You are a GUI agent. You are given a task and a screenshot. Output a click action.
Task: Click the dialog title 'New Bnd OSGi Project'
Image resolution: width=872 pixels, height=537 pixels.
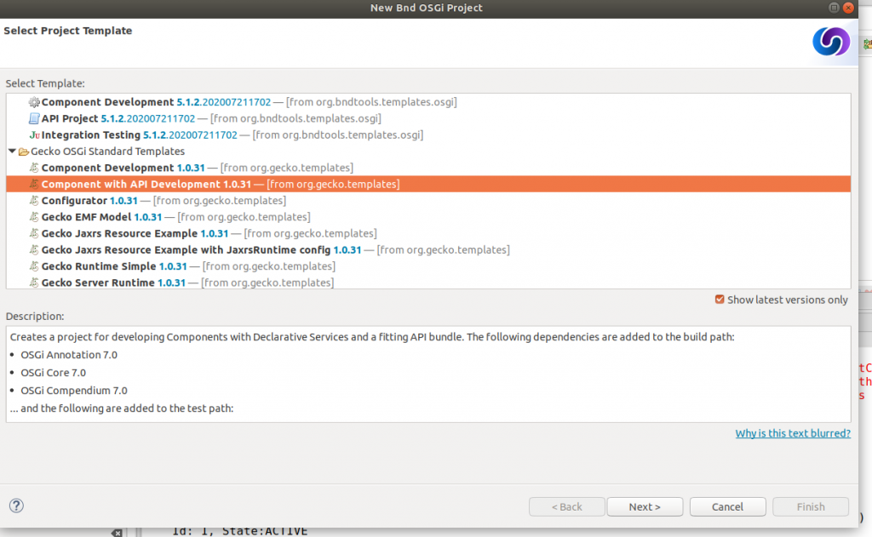click(427, 8)
